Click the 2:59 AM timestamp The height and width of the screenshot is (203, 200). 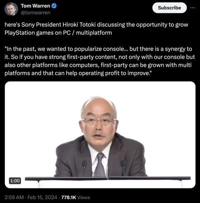(14, 197)
